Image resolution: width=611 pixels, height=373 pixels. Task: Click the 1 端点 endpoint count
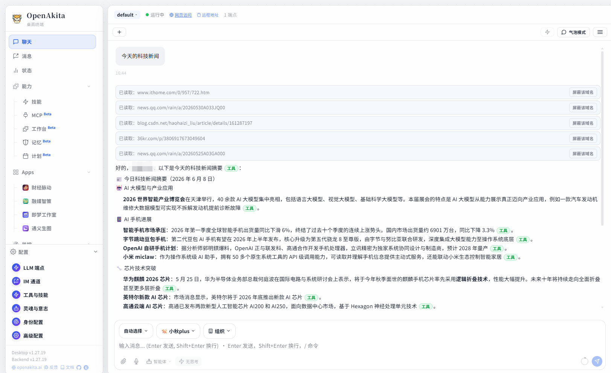click(230, 15)
